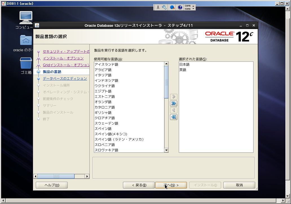Click the available languages vertical scrollbar thumb

pyautogui.click(x=166, y=82)
